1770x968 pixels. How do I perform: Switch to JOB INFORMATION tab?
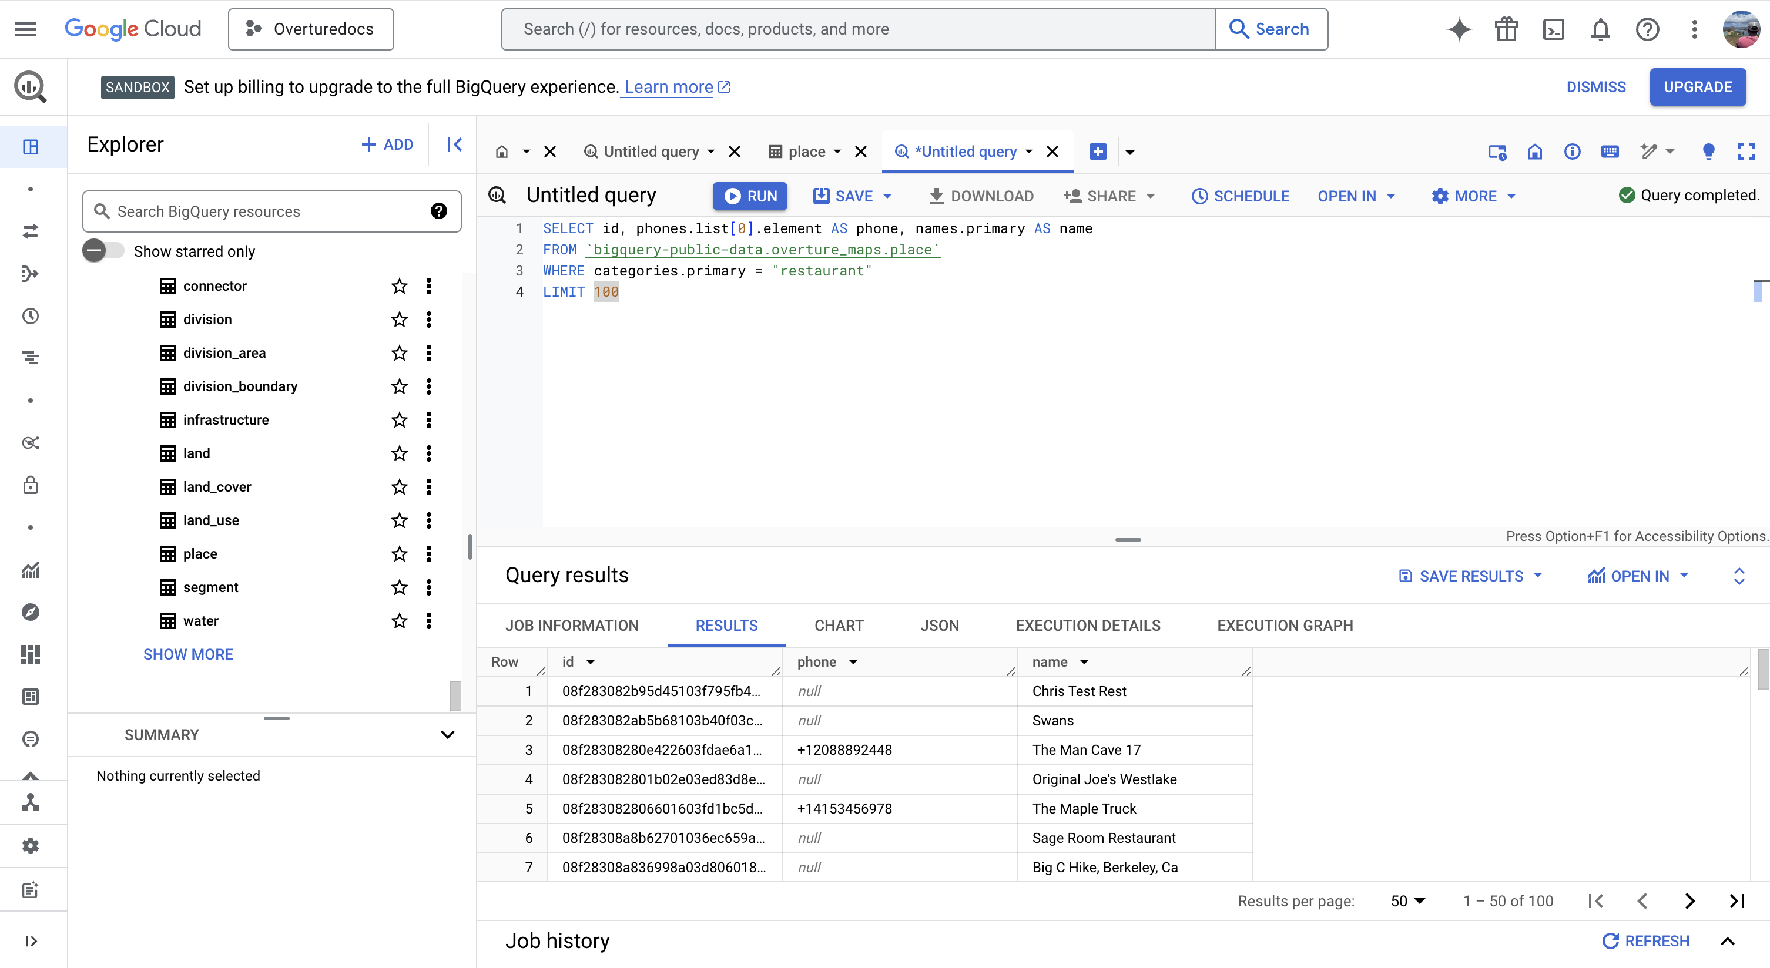tap(572, 625)
